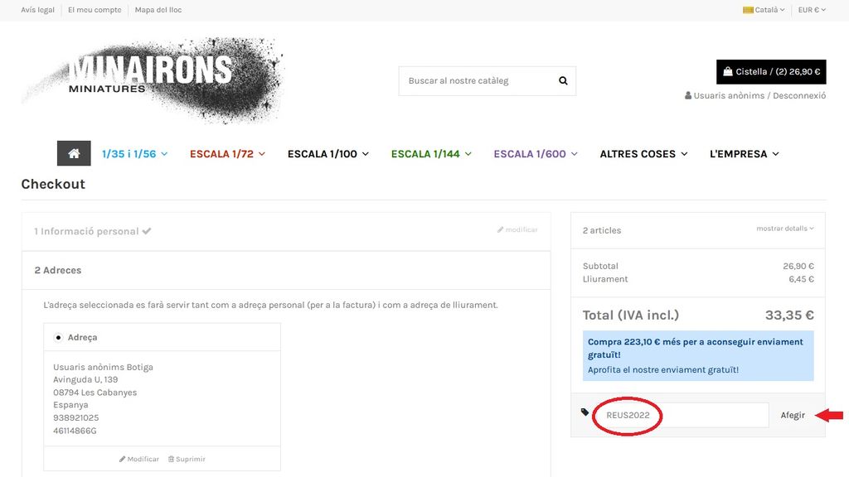Expand mostrar detalls for cart articles
This screenshot has height=477, width=849.
click(x=785, y=229)
